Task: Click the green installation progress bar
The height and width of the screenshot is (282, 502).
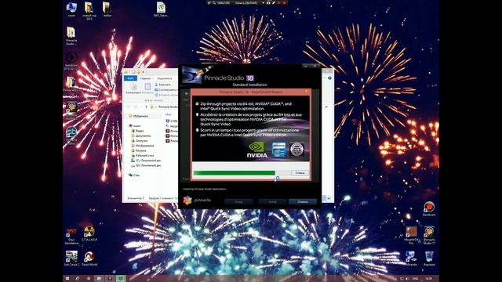Action: [x=235, y=173]
